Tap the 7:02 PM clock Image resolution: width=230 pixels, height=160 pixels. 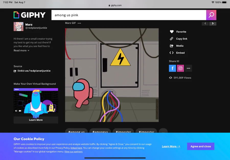point(8,2)
